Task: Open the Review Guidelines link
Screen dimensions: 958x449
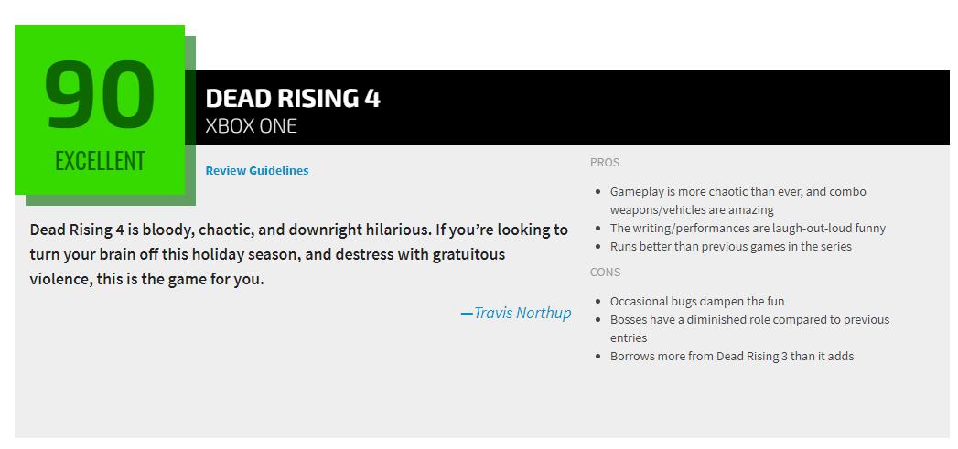Action: pos(256,170)
